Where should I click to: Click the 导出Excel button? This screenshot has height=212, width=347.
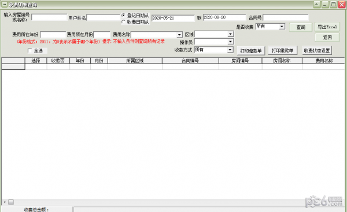[327, 27]
